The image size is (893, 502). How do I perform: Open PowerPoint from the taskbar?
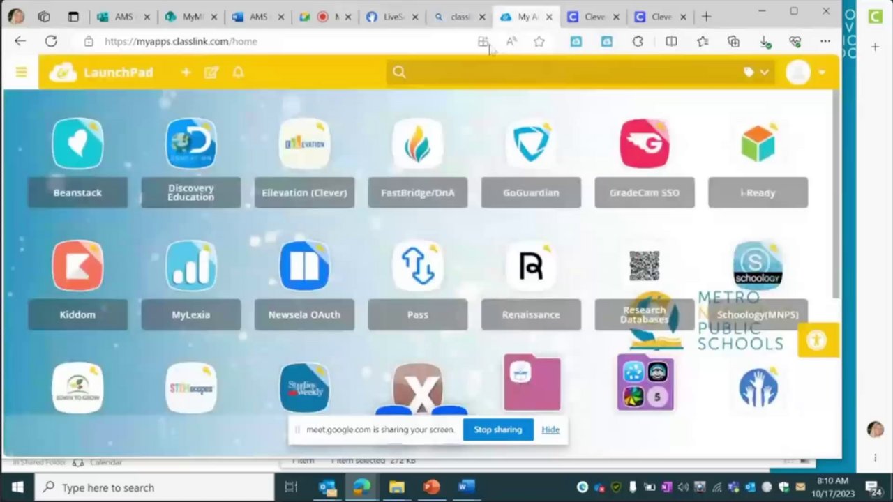pos(431,487)
